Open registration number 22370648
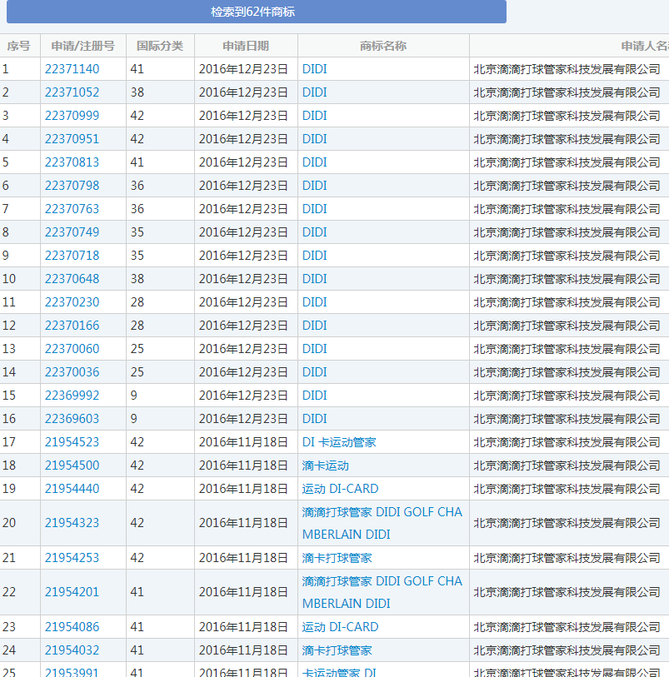The height and width of the screenshot is (677, 669). [72, 279]
